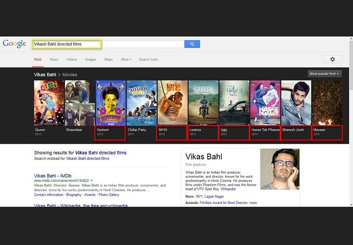353x245 pixels.
Task: Click the Lajpat Nagar birthplace link
Action: tap(214, 197)
